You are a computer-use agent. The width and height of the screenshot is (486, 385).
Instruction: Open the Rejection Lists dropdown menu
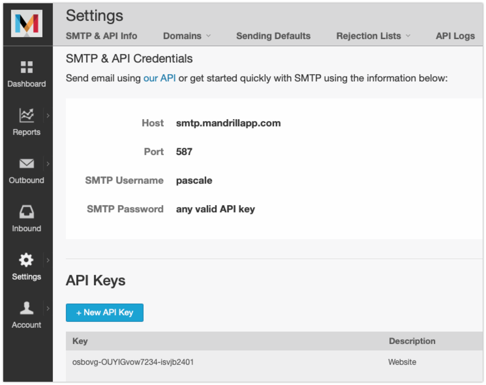pos(373,36)
